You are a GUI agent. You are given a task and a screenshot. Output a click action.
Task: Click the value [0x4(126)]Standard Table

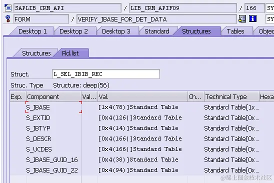(140, 117)
